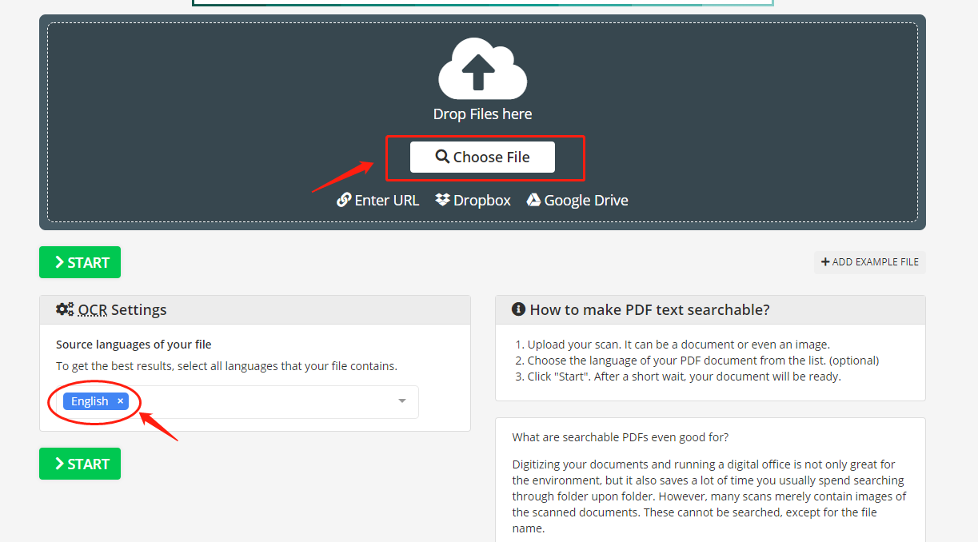Click ADD EXAMPLE FILE button
978x542 pixels.
(870, 262)
